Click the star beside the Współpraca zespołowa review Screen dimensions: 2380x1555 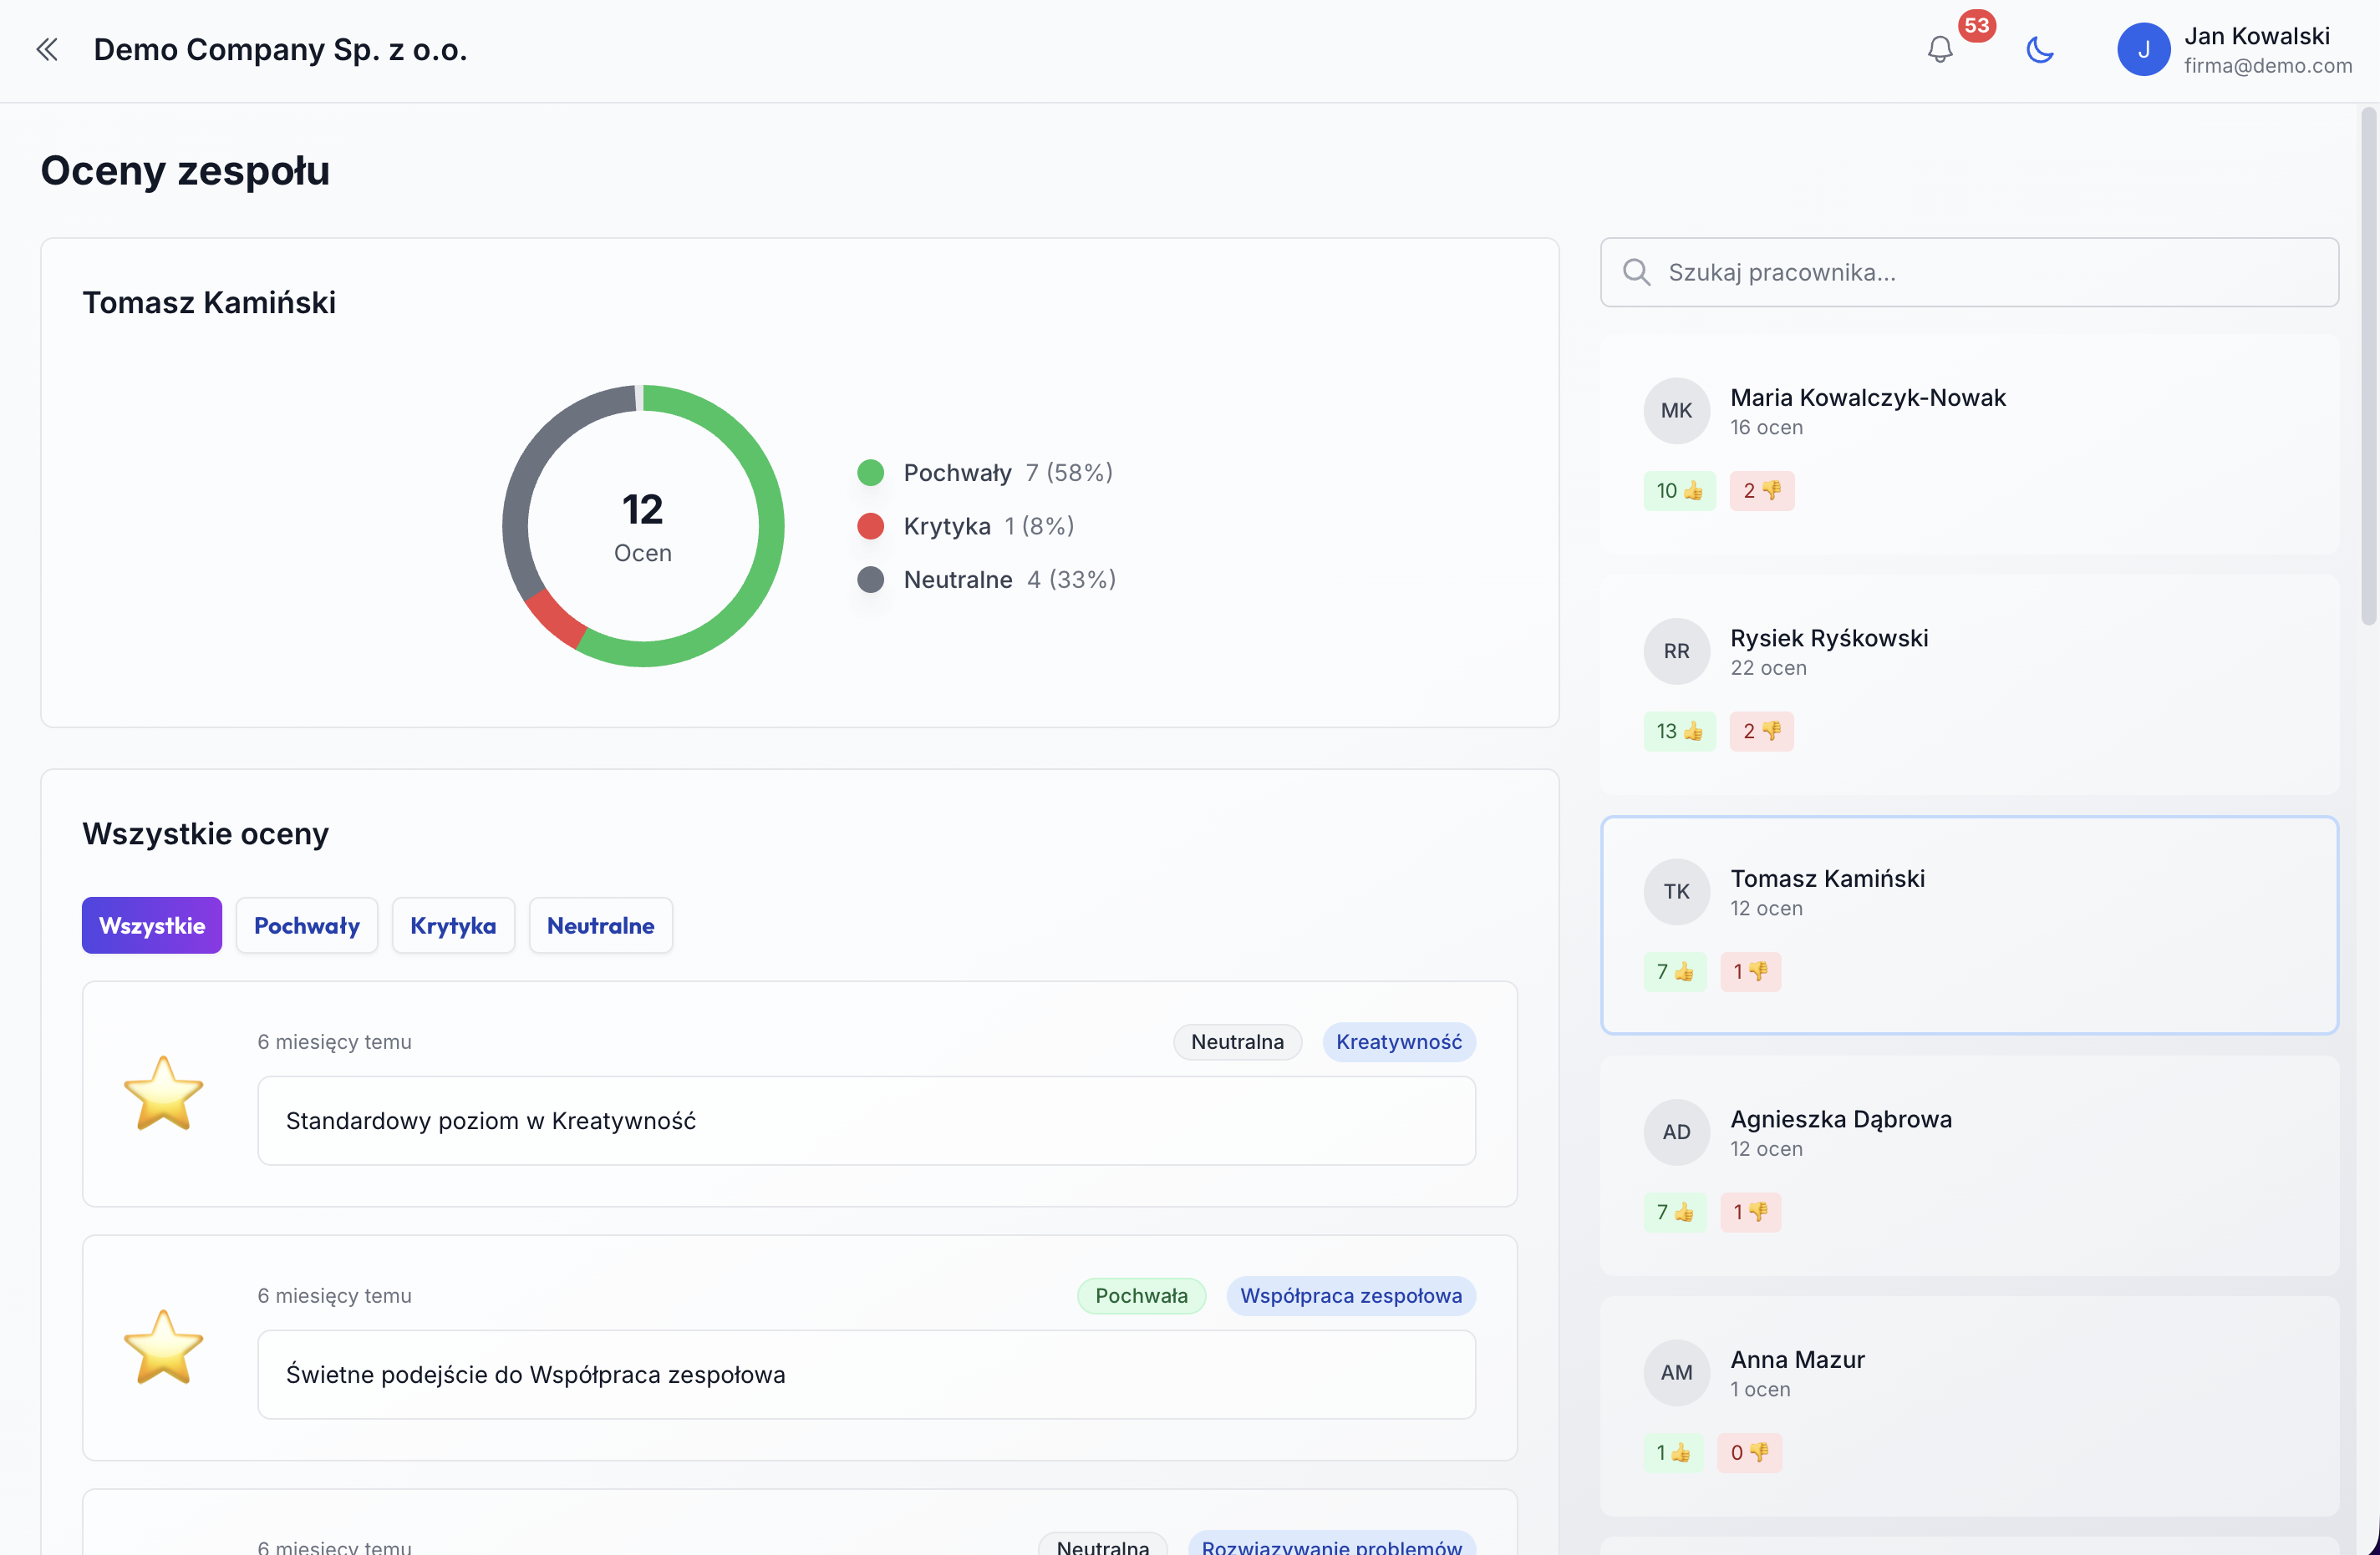[163, 1347]
